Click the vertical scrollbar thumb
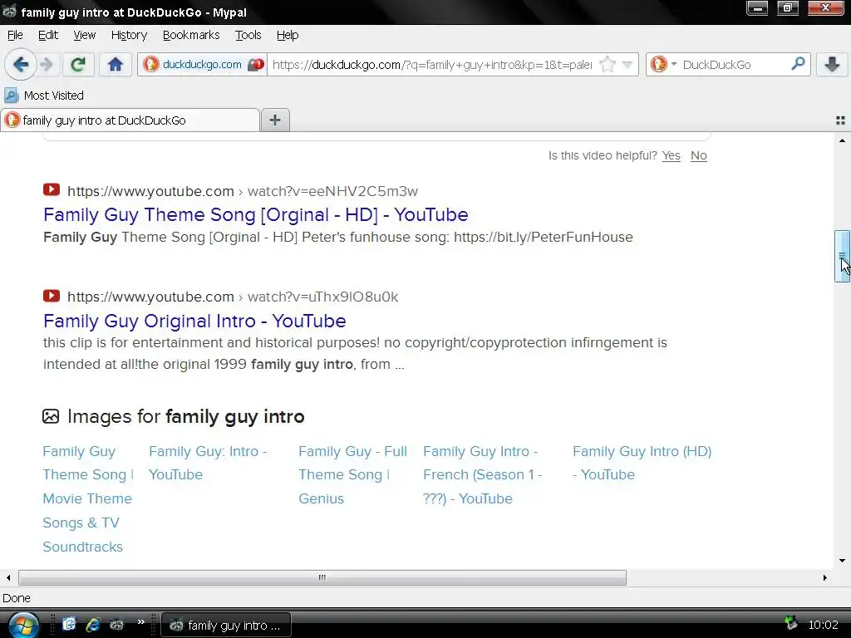Screen dimensions: 851x638 [842, 256]
